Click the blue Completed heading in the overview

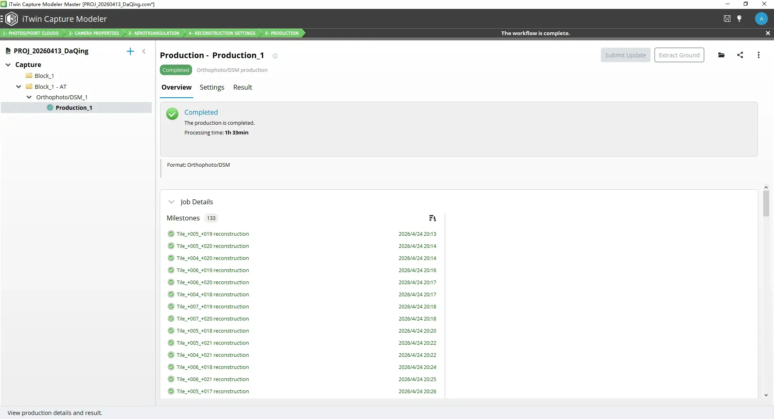pos(201,112)
